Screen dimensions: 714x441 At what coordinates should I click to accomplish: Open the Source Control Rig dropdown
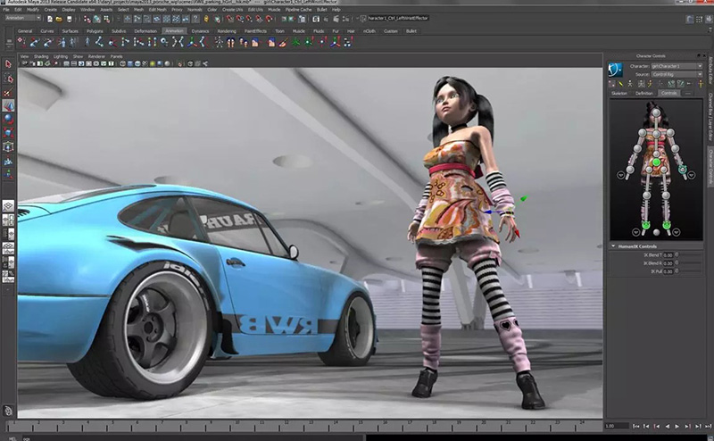coord(677,74)
